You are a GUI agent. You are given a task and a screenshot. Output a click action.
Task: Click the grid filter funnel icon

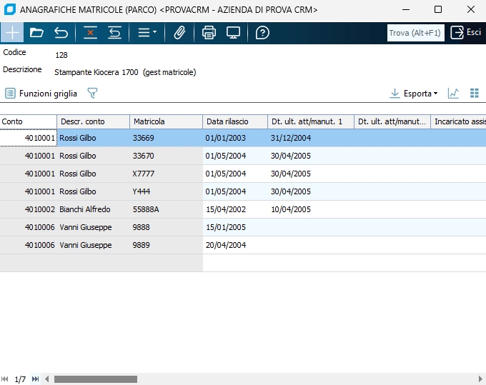point(91,94)
